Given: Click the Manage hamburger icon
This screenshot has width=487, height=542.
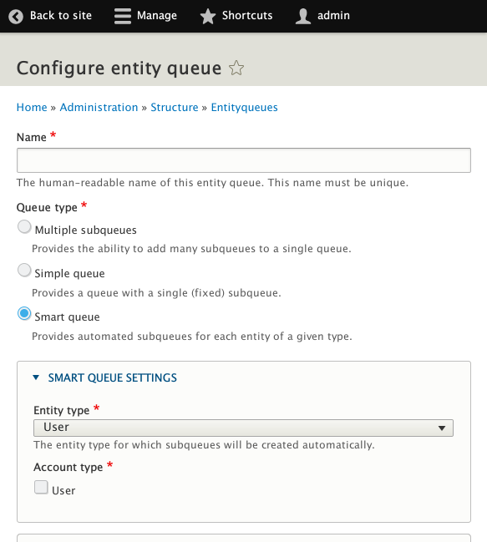Looking at the screenshot, I should (123, 16).
